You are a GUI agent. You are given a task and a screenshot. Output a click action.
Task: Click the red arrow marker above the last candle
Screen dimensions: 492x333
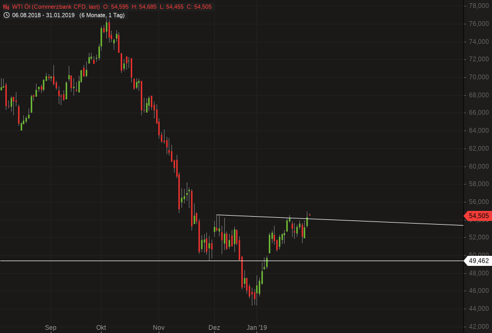click(310, 214)
